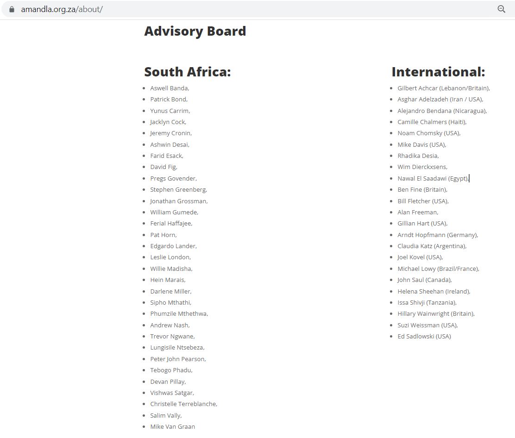
Task: Select the name Tebogo Phadu
Action: [x=171, y=370]
